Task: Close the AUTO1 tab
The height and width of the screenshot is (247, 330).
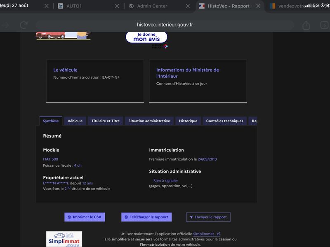Action: [117, 6]
